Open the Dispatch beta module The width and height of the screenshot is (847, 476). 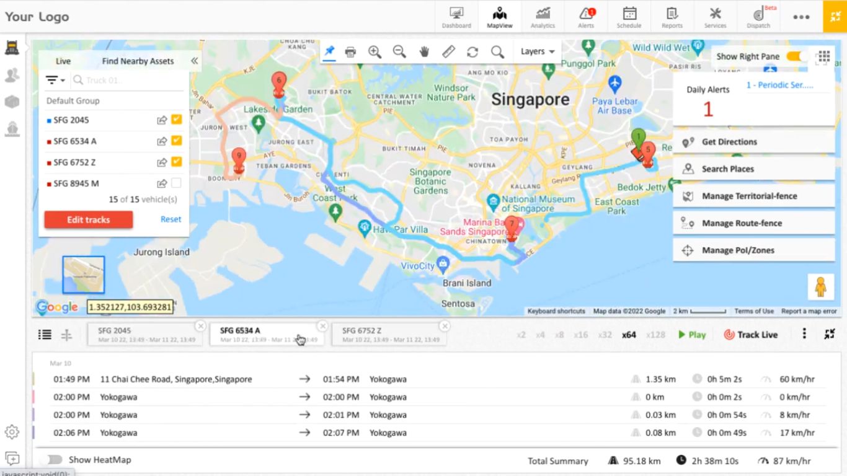pyautogui.click(x=758, y=17)
